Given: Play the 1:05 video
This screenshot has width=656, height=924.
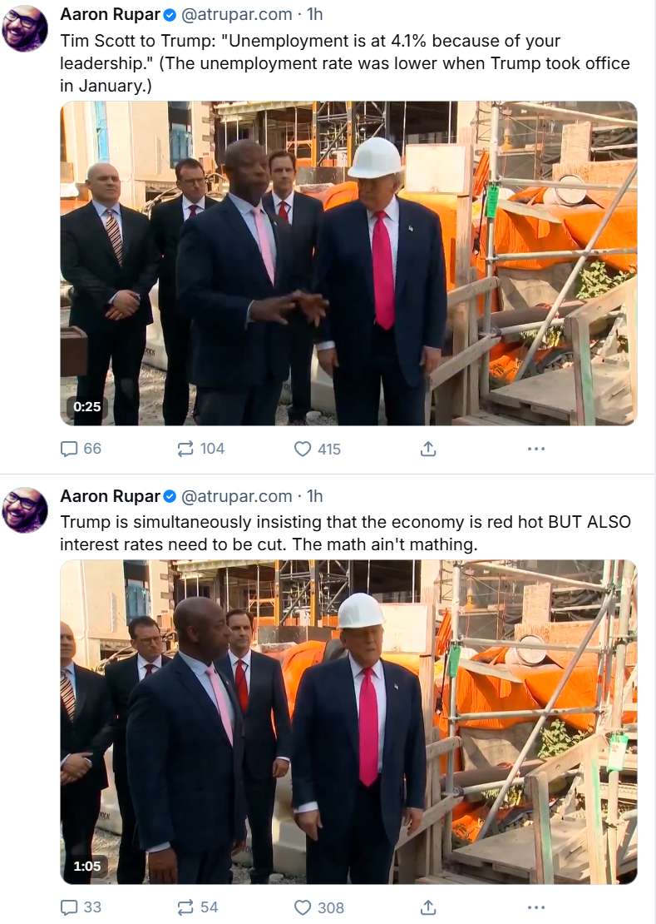Looking at the screenshot, I should pyautogui.click(x=348, y=722).
